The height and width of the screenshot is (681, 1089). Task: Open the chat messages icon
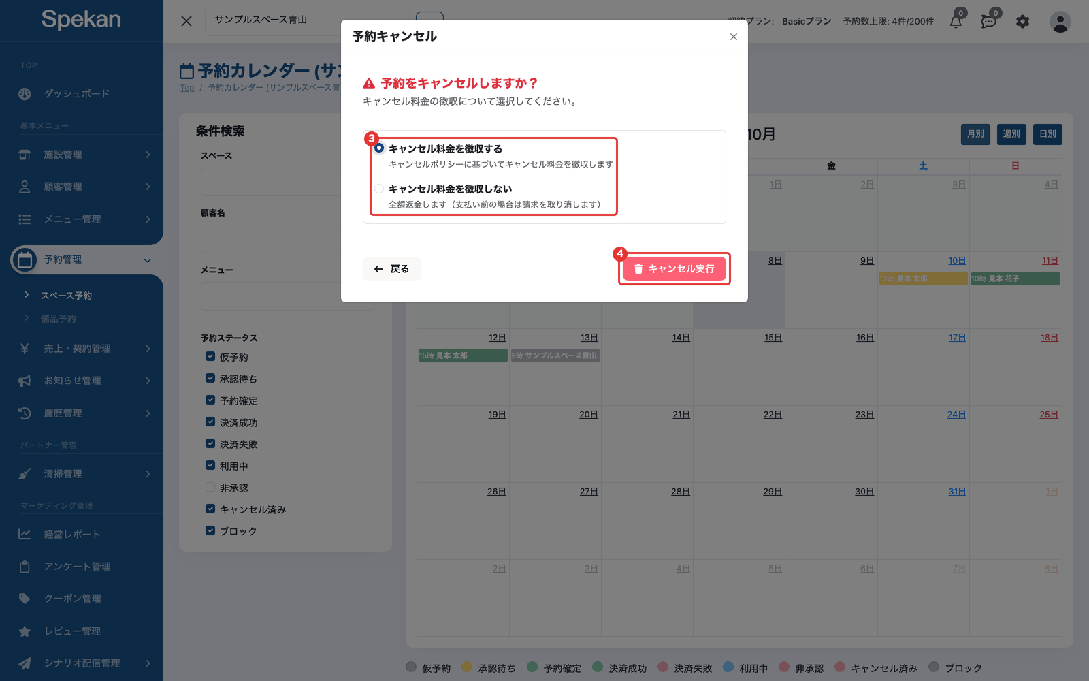tap(989, 22)
